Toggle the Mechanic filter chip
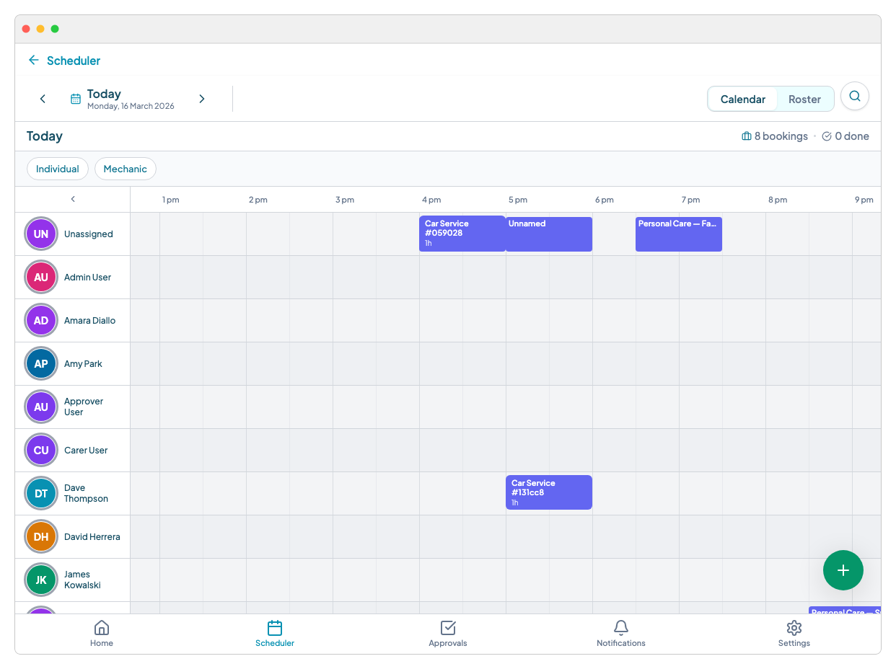 point(125,169)
